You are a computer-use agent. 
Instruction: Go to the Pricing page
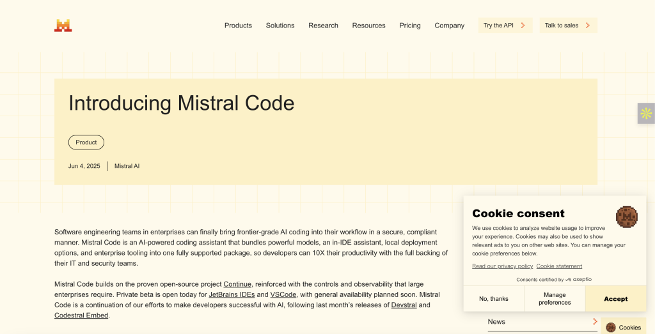(x=410, y=26)
